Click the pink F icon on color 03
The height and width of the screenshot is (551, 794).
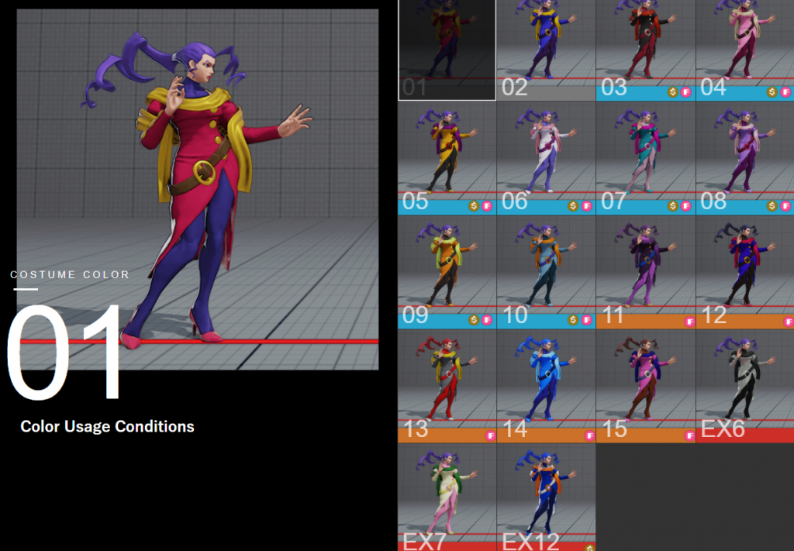click(685, 92)
